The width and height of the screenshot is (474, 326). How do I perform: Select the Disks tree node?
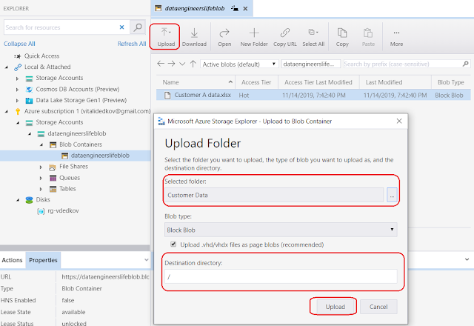tap(43, 199)
